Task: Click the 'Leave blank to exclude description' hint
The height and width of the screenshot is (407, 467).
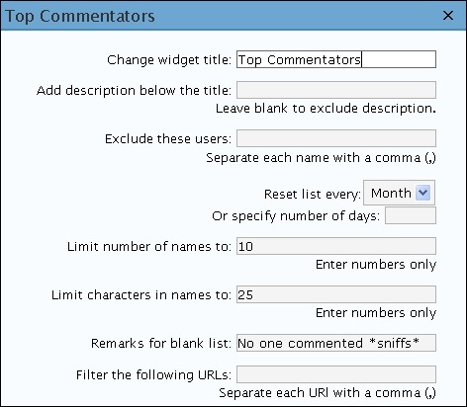Action: (326, 109)
